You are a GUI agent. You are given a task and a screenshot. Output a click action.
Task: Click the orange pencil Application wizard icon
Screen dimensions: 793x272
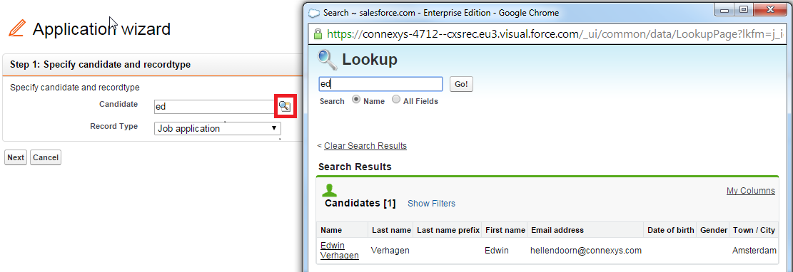pos(16,28)
